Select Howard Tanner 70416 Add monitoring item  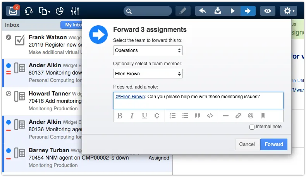tap(42, 101)
